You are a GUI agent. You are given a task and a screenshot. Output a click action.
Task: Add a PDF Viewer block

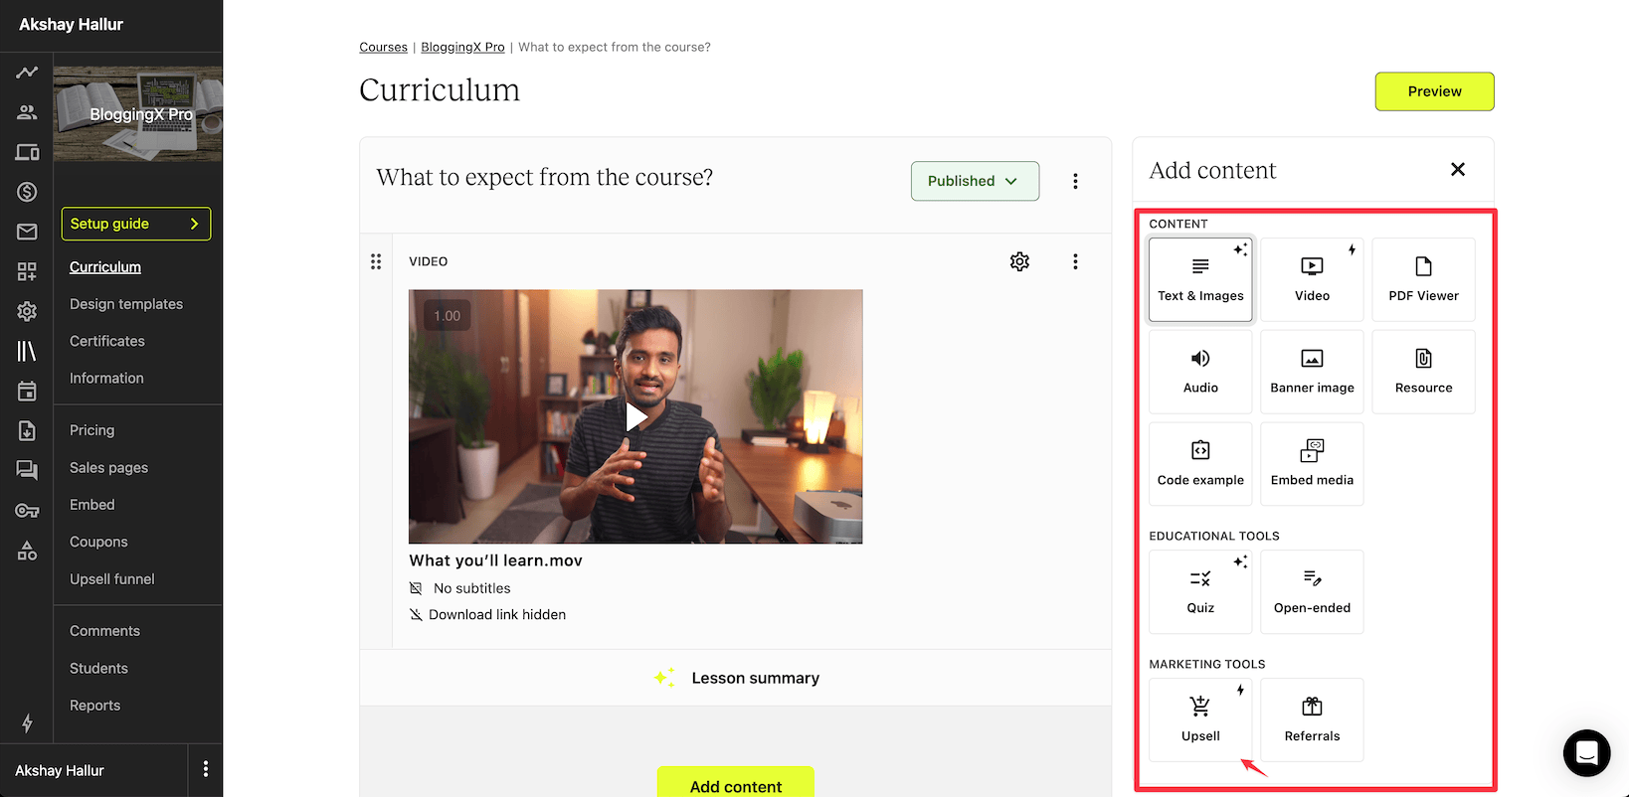tap(1423, 279)
